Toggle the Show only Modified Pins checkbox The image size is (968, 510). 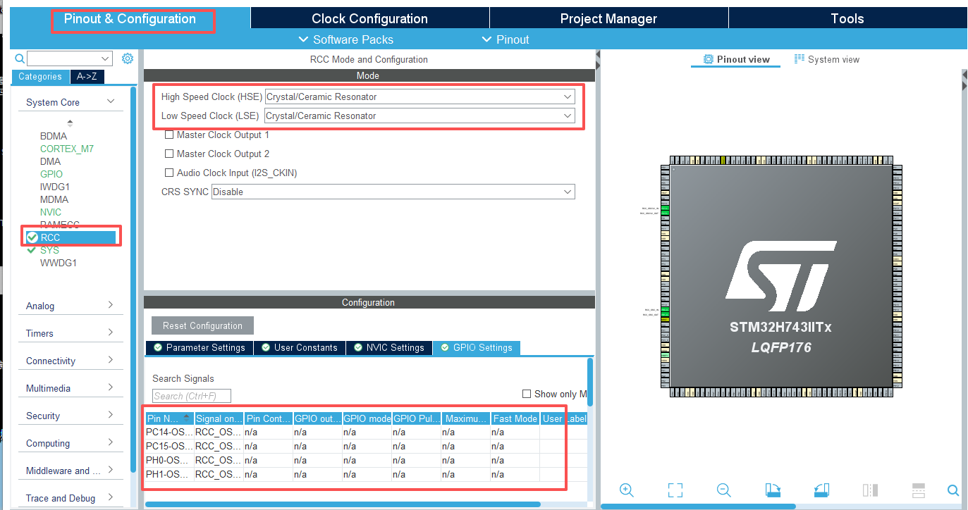(526, 394)
